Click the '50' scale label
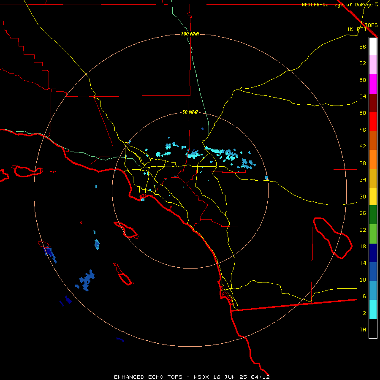Screen dimensions: 380x380 [363, 113]
